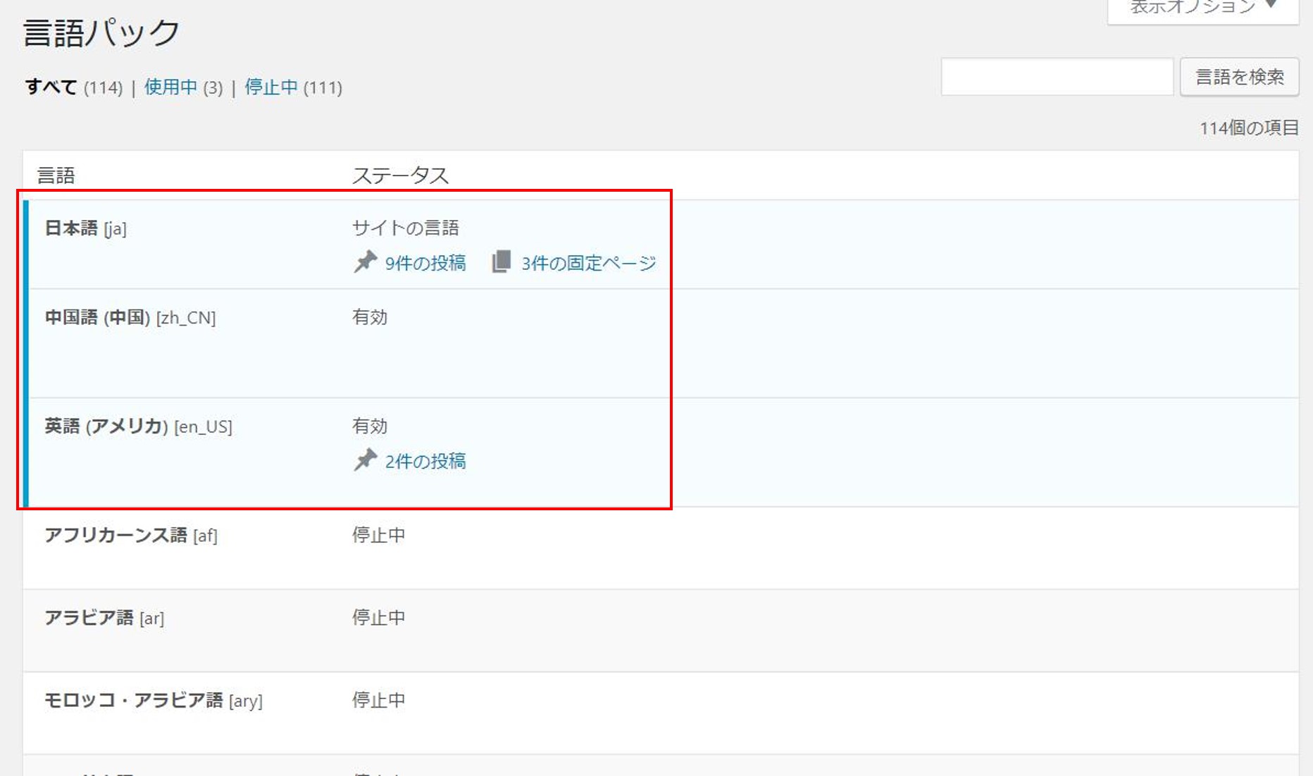The image size is (1313, 776).
Task: Focus the language search input field
Action: pyautogui.click(x=1057, y=77)
